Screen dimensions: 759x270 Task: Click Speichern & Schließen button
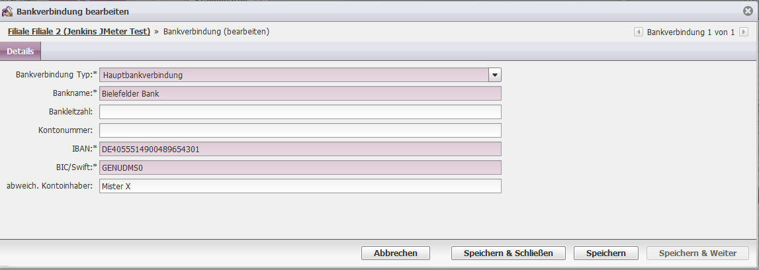pyautogui.click(x=508, y=253)
